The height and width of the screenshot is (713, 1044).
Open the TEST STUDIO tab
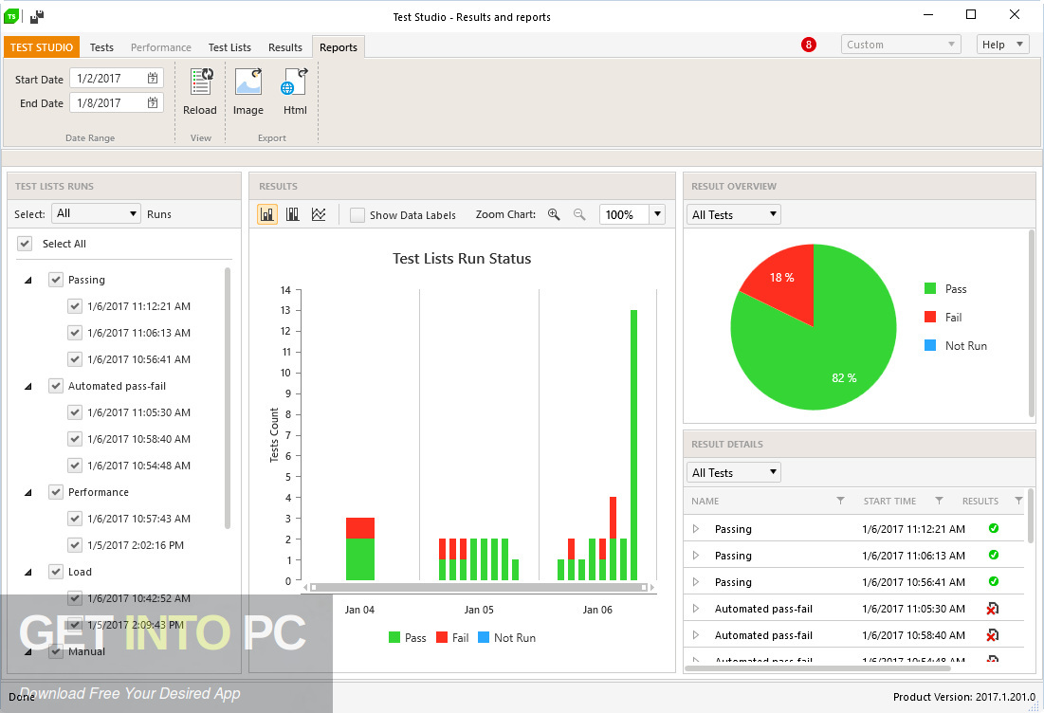pos(42,47)
